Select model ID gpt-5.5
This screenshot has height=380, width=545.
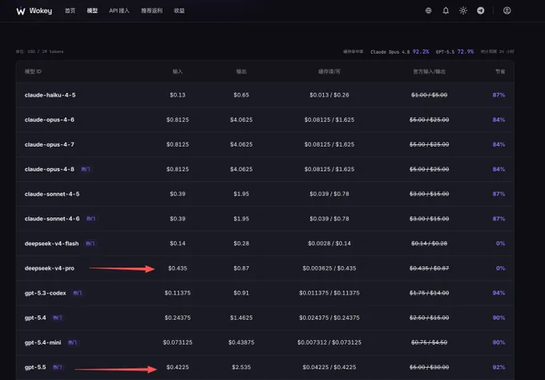tap(35, 367)
